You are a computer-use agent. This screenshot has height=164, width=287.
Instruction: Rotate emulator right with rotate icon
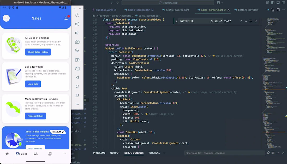tap(77, 69)
